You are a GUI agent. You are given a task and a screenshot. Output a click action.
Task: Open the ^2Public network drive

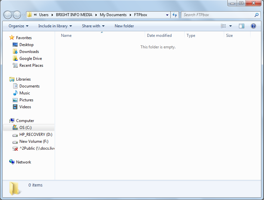click(x=37, y=148)
